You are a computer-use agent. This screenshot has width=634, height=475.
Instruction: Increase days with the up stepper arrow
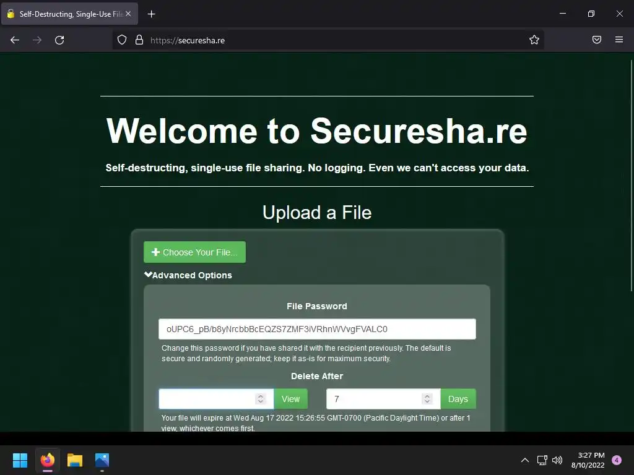[427, 396]
